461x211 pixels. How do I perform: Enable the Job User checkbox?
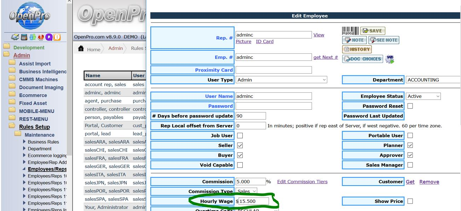coord(240,135)
